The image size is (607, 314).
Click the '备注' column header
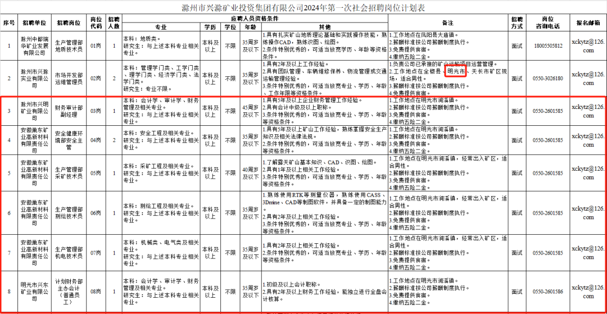click(448, 23)
